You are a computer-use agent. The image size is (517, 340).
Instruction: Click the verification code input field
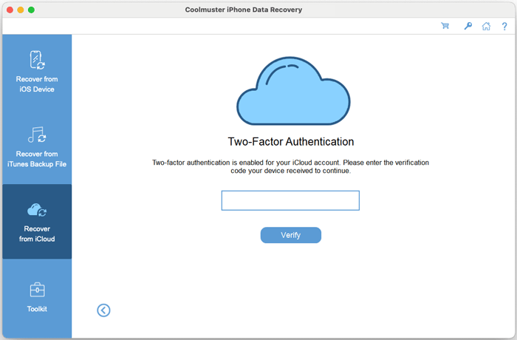coord(290,200)
